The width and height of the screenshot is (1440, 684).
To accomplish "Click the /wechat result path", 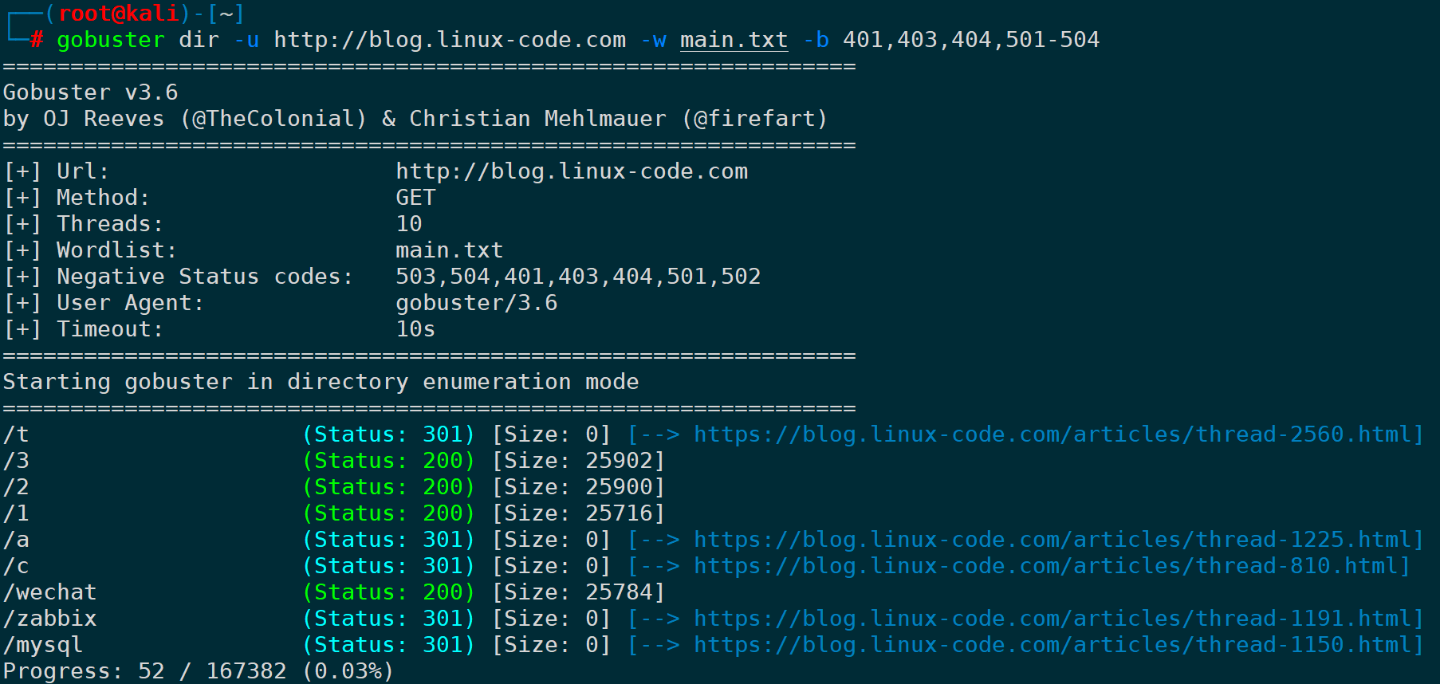I will pos(49,592).
